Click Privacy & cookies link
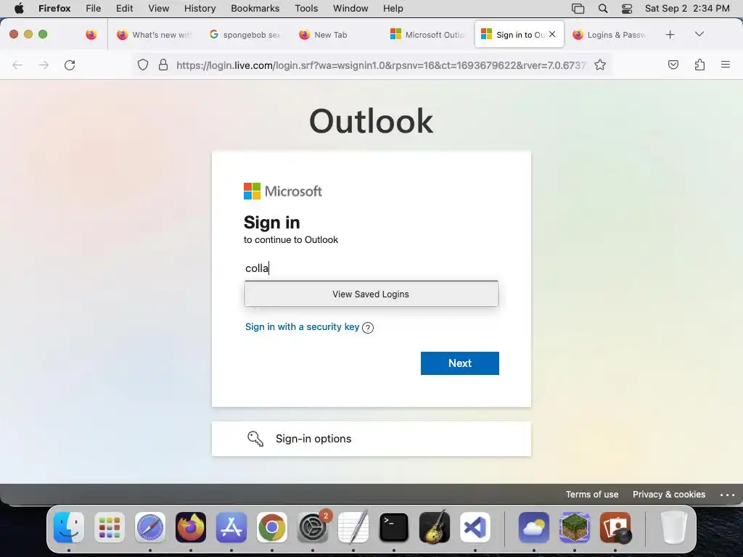The width and height of the screenshot is (743, 557). (668, 495)
